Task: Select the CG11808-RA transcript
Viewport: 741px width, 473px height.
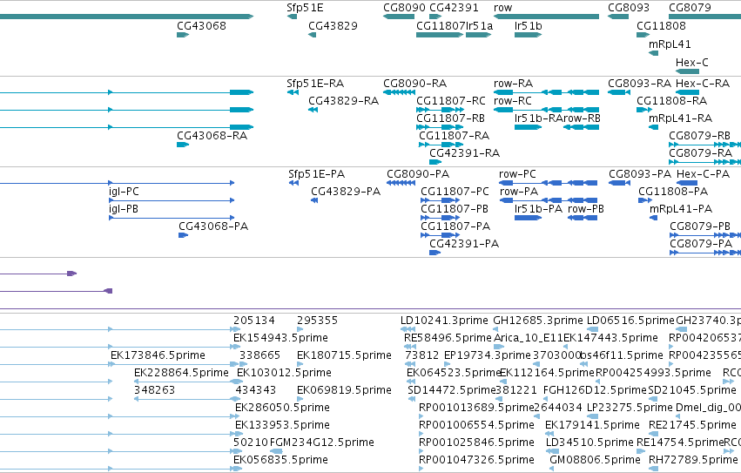Action: point(643,110)
